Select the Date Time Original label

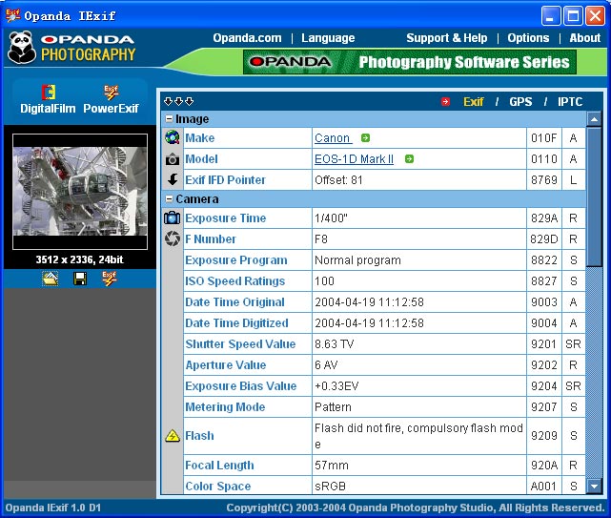click(234, 302)
